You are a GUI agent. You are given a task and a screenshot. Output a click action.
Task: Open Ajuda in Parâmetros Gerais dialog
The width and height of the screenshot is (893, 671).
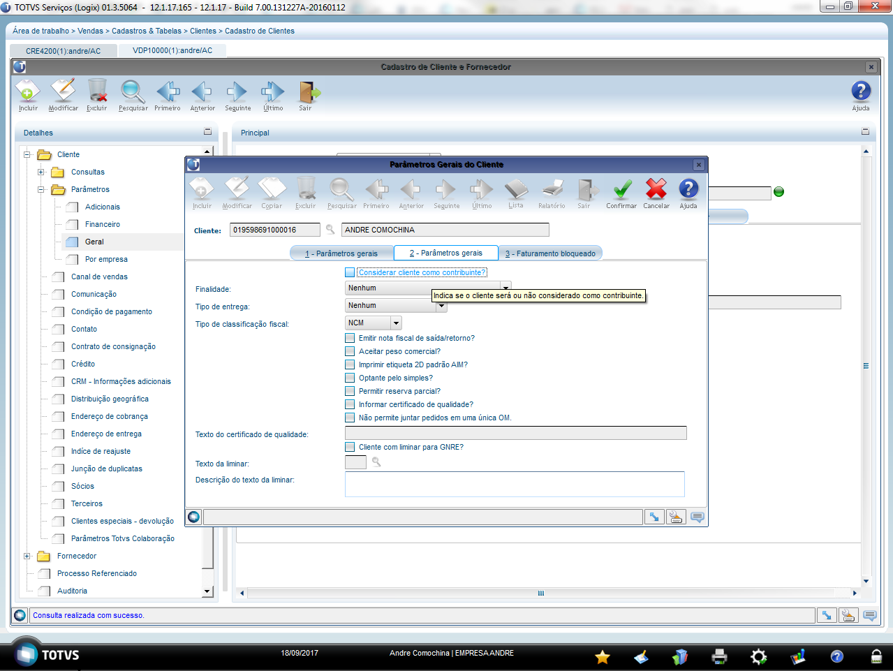pos(688,193)
